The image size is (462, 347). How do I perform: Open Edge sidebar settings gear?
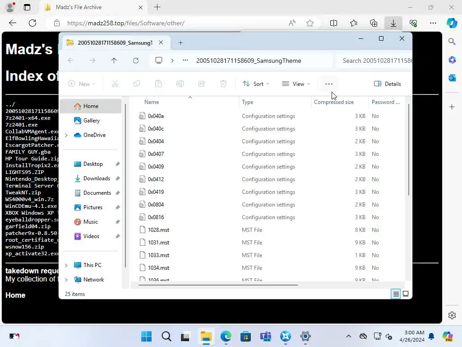(452, 315)
